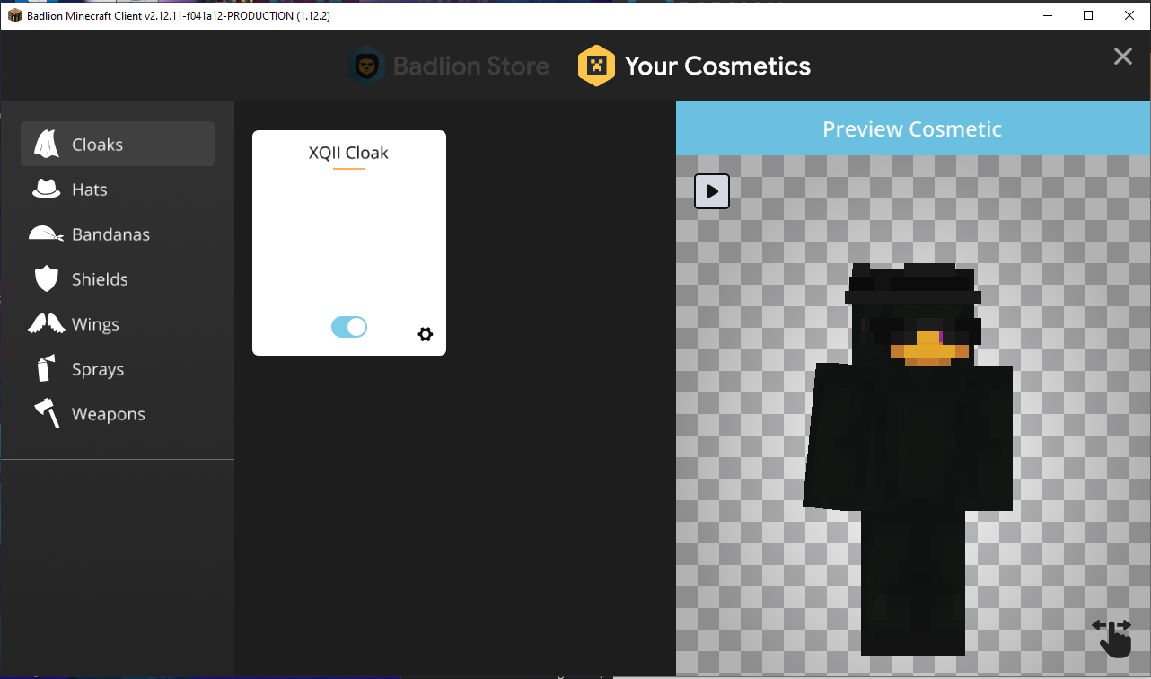Click the Badlion Store lion logo
The width and height of the screenshot is (1151, 679).
(366, 66)
